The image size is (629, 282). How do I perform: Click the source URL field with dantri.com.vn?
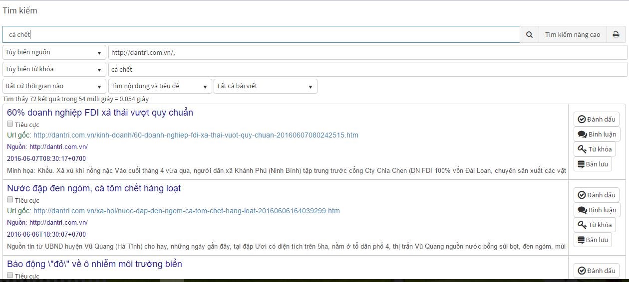click(x=367, y=52)
